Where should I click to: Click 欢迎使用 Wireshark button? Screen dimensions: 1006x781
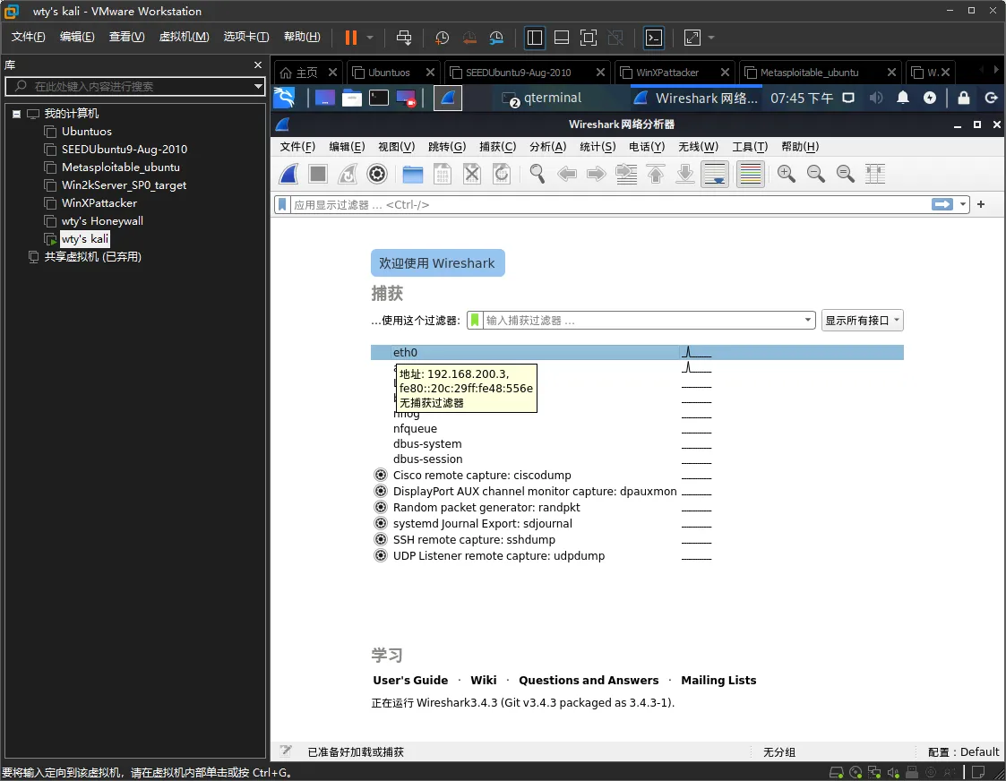[x=437, y=263]
